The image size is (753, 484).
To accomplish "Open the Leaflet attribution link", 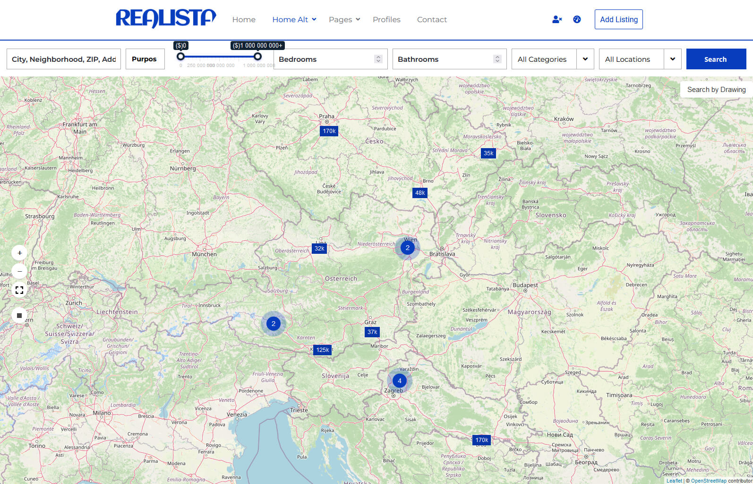I will (x=674, y=481).
